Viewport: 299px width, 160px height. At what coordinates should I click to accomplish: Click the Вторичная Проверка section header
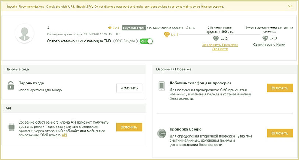click(x=225, y=69)
